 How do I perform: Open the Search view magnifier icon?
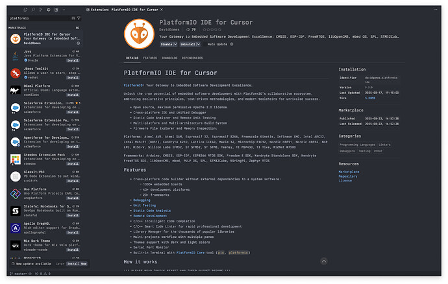click(x=33, y=10)
